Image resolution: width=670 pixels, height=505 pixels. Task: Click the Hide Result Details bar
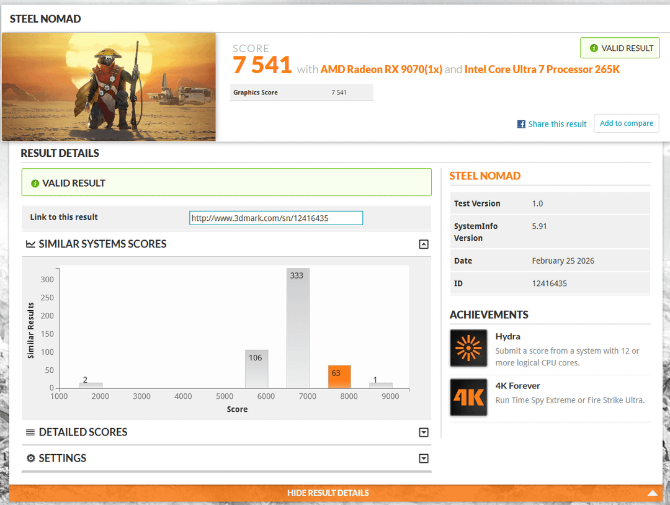pyautogui.click(x=328, y=493)
